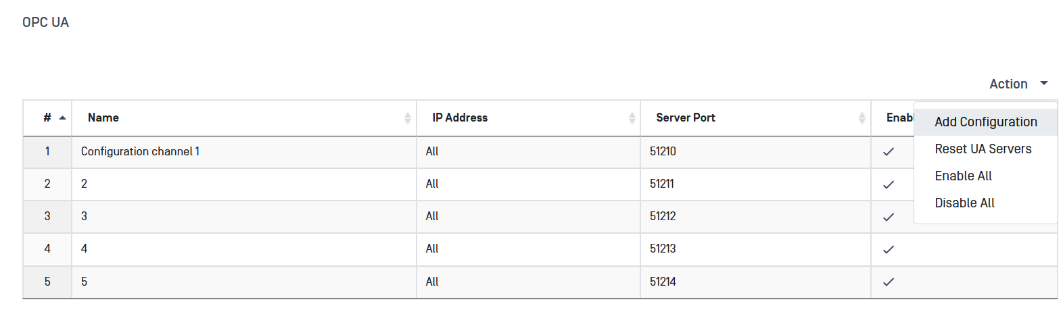Viewport: 1063px width, 335px height.
Task: Click enabled checkmark for port 51211 row
Action: (x=889, y=184)
